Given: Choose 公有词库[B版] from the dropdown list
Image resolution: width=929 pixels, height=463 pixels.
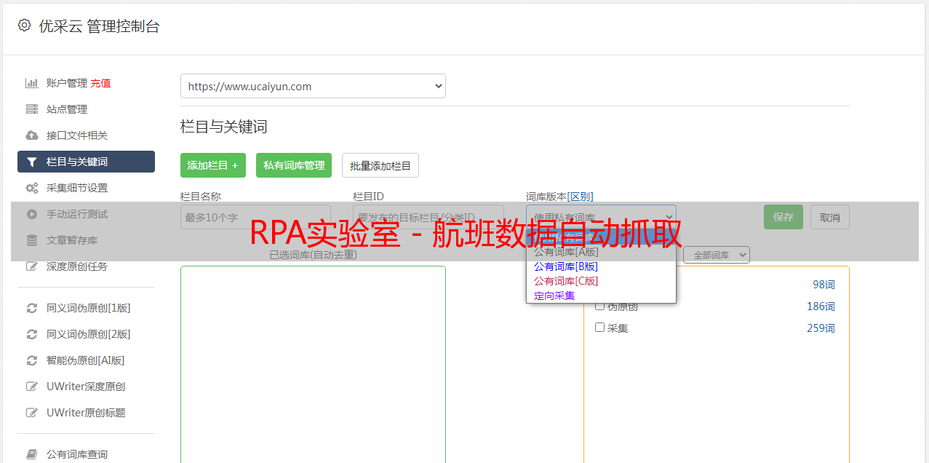Looking at the screenshot, I should pyautogui.click(x=566, y=266).
